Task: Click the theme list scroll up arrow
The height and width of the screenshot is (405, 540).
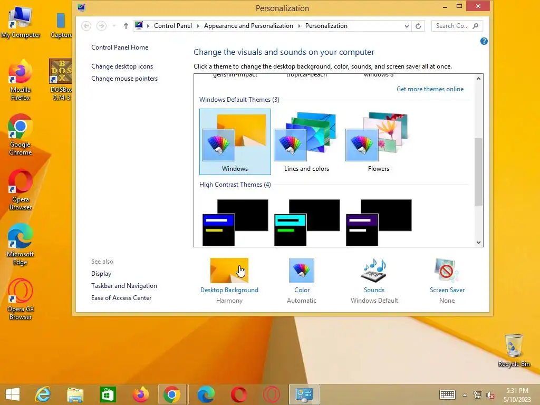Action: (478, 79)
